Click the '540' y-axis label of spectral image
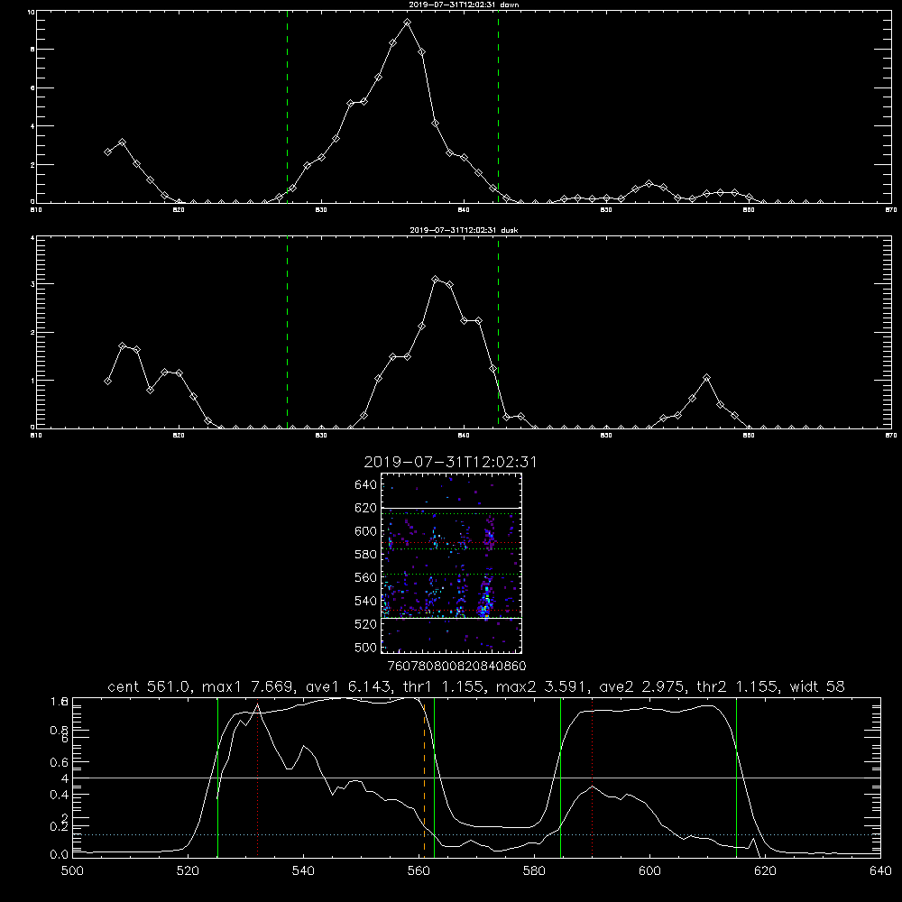 pyautogui.click(x=366, y=601)
